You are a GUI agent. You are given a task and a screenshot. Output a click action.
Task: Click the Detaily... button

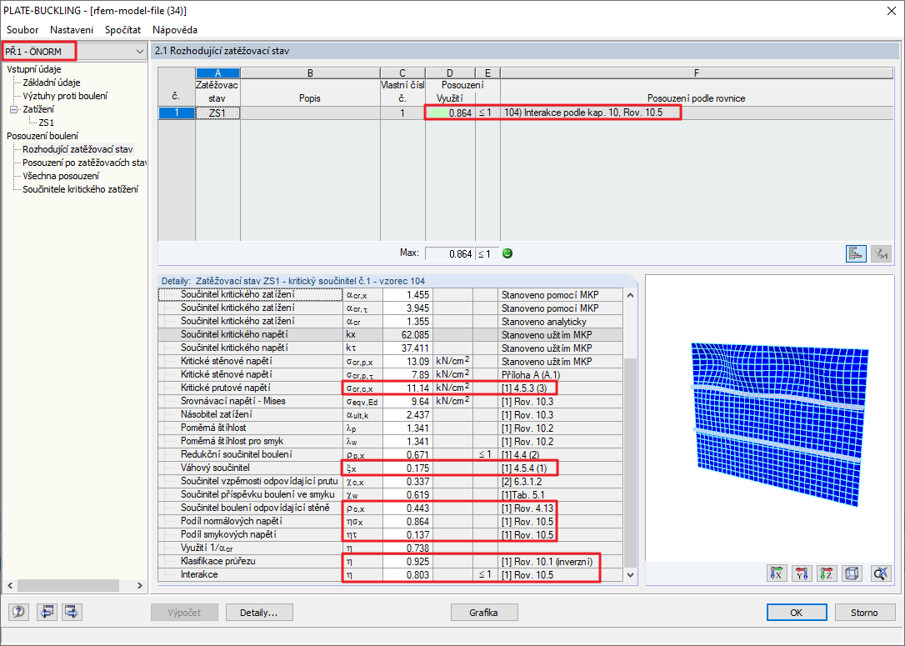(x=259, y=613)
